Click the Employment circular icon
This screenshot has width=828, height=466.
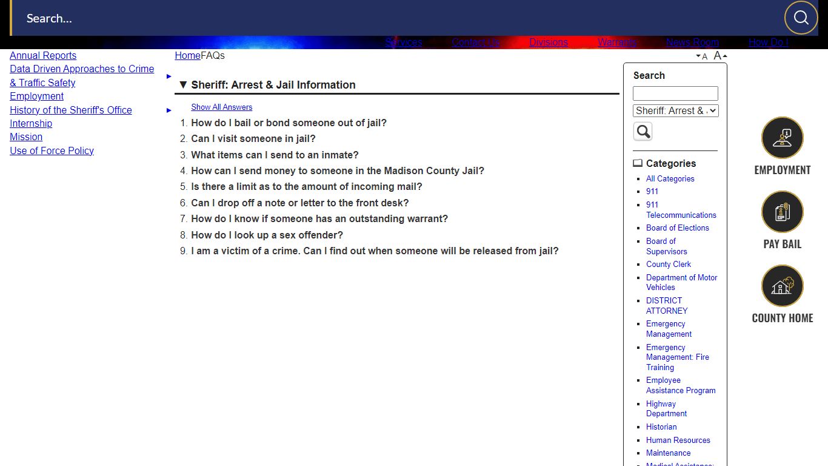pos(782,138)
